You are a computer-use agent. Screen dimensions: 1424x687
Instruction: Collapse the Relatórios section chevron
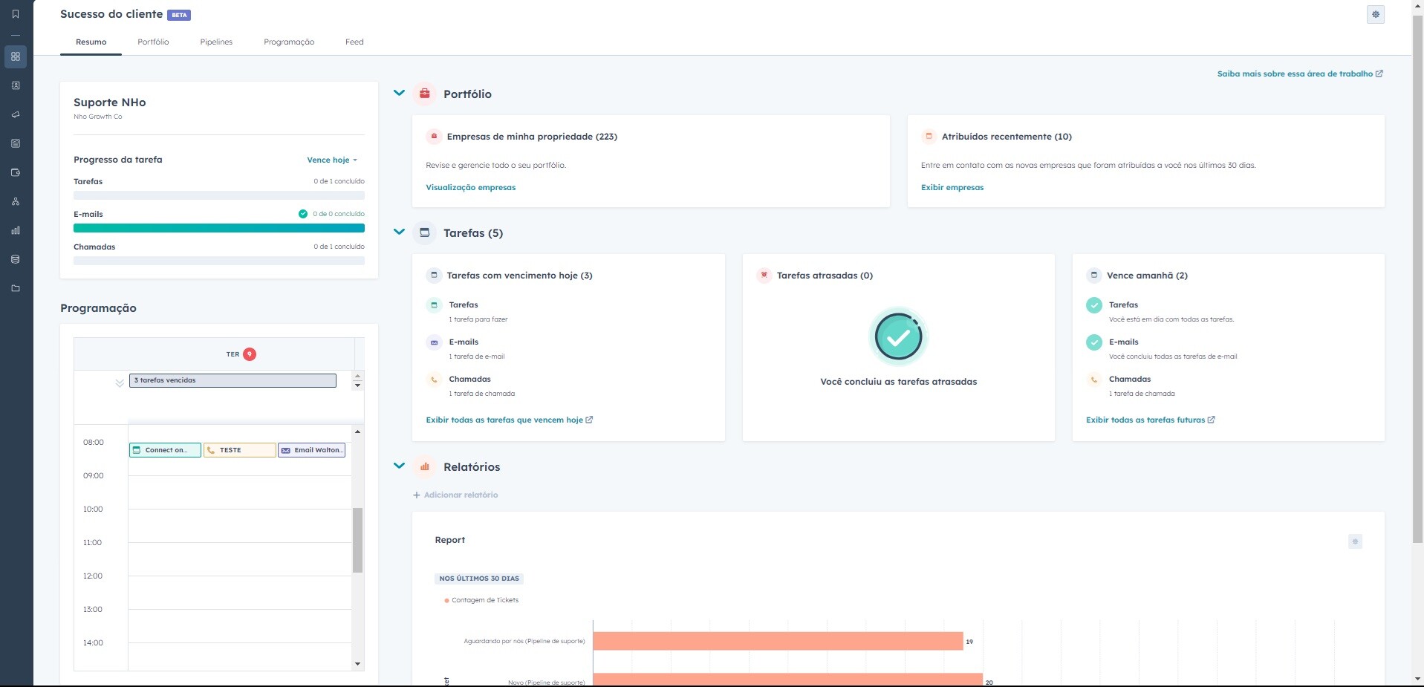point(399,466)
